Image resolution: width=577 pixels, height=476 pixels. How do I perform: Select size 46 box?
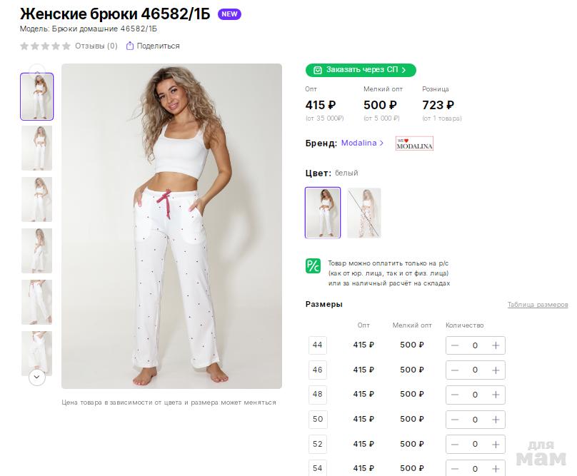(318, 370)
